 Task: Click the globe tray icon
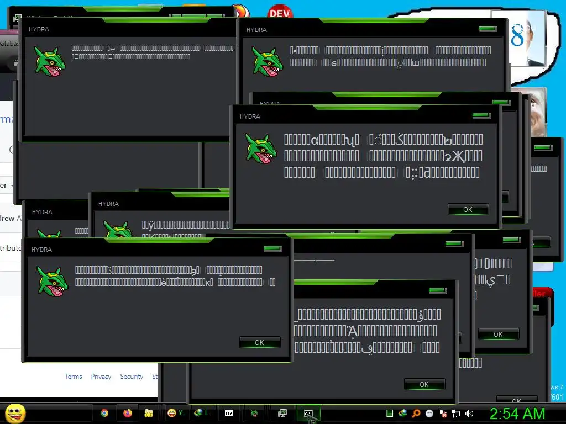point(402,414)
